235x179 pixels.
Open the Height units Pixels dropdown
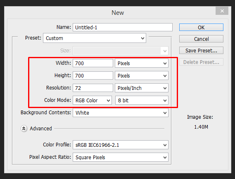point(142,76)
